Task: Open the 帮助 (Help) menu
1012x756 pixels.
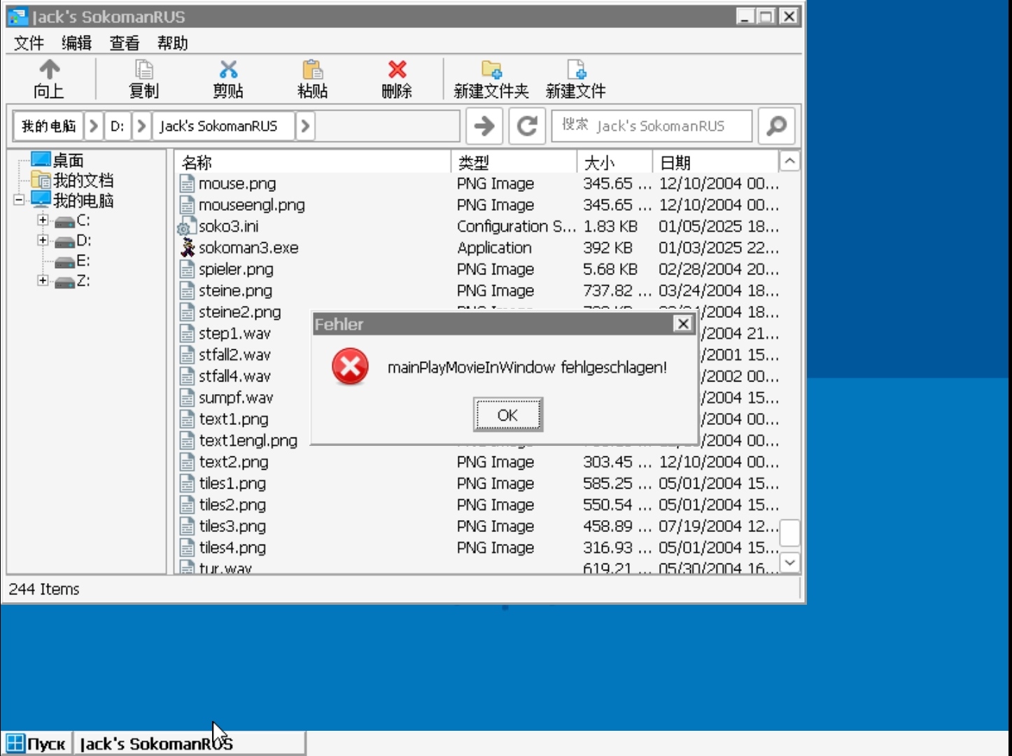Action: coord(172,43)
